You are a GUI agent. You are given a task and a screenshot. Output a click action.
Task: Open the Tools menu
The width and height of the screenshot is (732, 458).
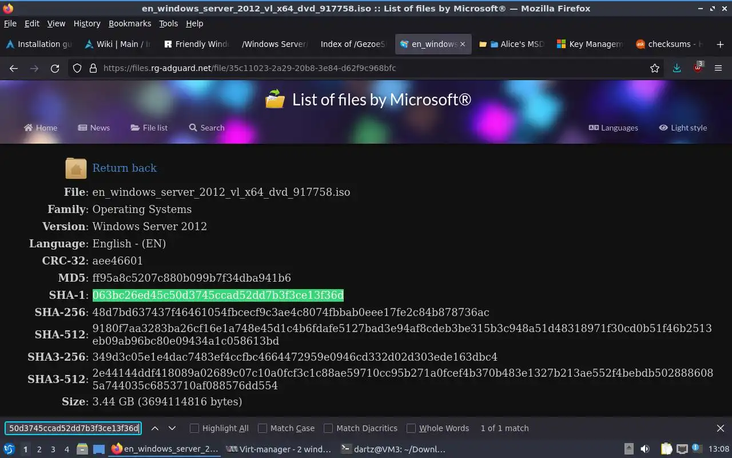point(168,23)
